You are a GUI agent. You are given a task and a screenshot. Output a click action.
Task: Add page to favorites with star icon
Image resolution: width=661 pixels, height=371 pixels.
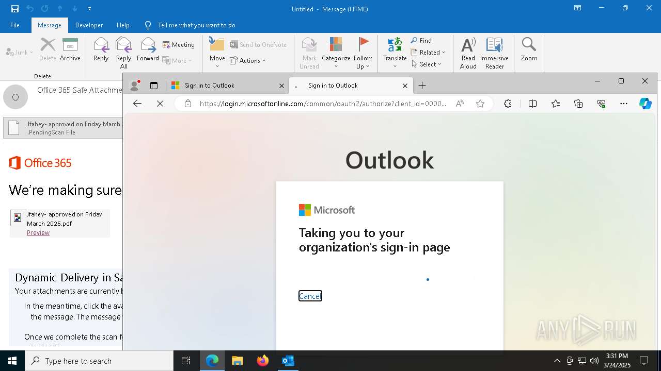pos(480,104)
